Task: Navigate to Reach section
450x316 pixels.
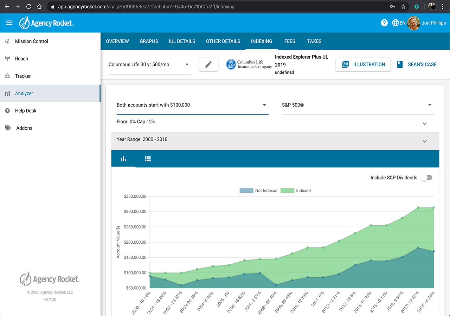Action: pyautogui.click(x=50, y=59)
